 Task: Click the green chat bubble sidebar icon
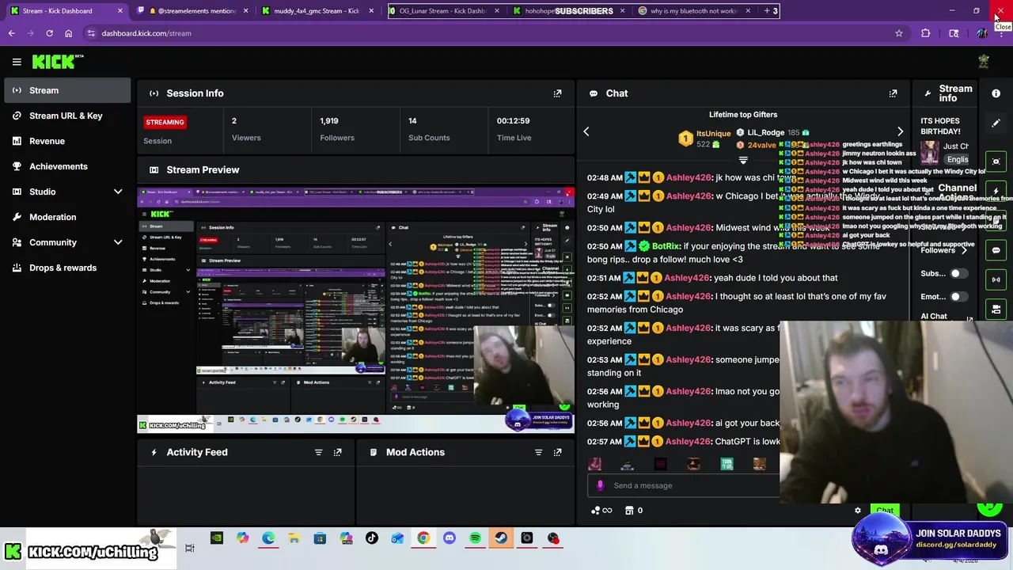(x=996, y=250)
